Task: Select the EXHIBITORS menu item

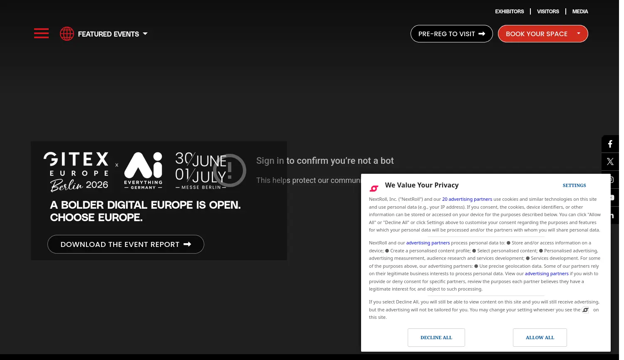Action: [509, 11]
